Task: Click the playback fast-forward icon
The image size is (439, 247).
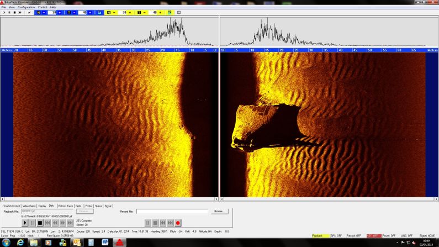Action: (62, 222)
